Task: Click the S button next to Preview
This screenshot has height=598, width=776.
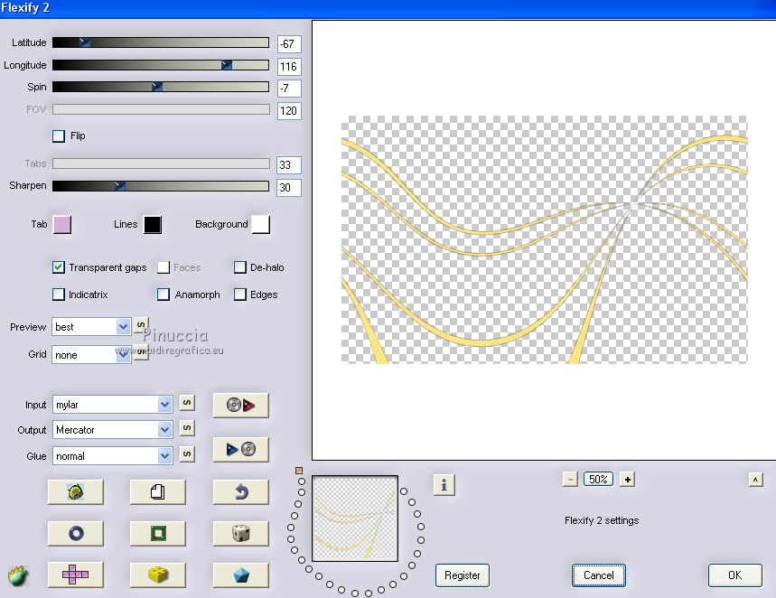Action: tap(141, 324)
